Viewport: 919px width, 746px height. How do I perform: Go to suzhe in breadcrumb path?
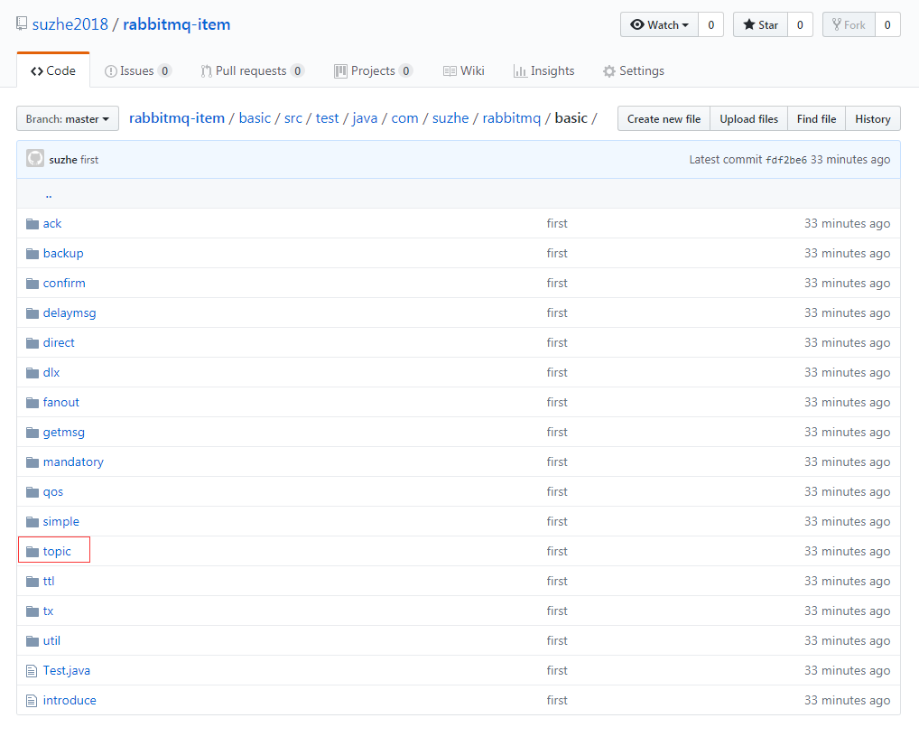click(x=450, y=118)
